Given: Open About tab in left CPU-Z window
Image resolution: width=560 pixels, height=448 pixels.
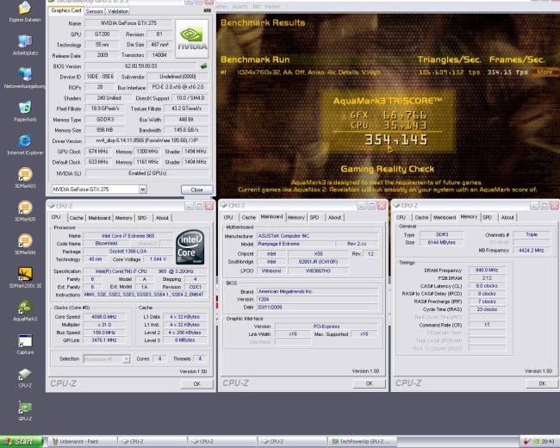Looking at the screenshot, I should 162,218.
